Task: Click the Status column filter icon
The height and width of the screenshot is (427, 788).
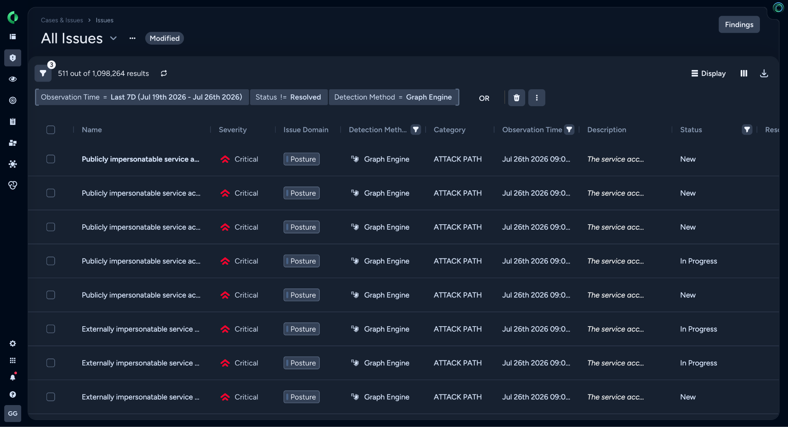Action: point(747,130)
